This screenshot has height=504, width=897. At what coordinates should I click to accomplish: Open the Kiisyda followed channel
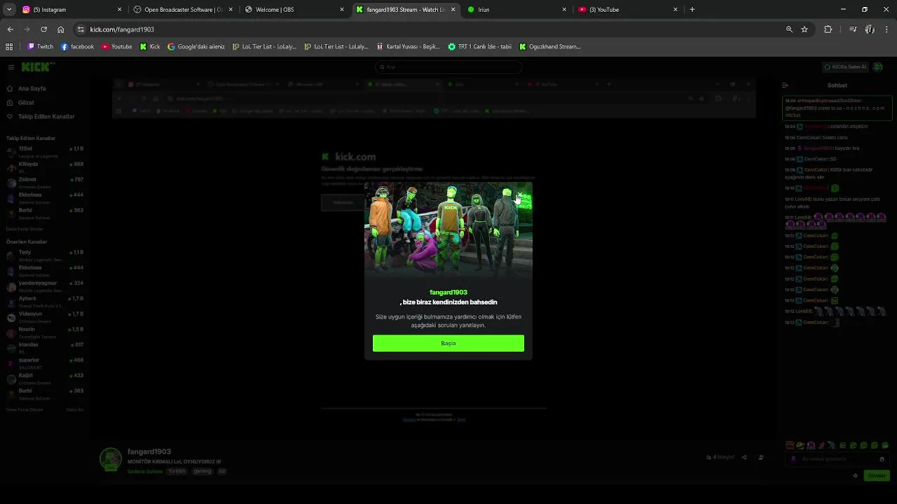[x=45, y=166]
